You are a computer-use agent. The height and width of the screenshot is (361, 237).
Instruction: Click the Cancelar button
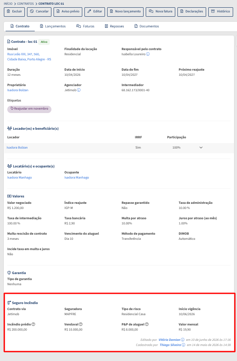click(x=39, y=12)
